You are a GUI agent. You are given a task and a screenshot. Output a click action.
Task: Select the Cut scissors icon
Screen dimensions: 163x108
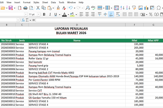pos(38,8)
